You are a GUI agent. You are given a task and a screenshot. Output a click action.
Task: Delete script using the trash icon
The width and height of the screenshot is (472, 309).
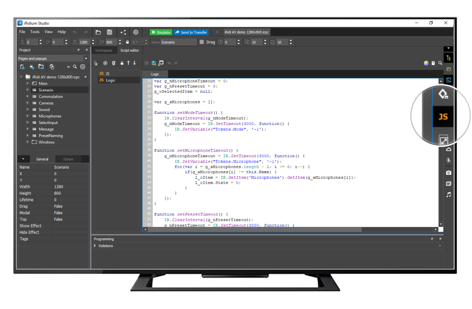tap(114, 63)
